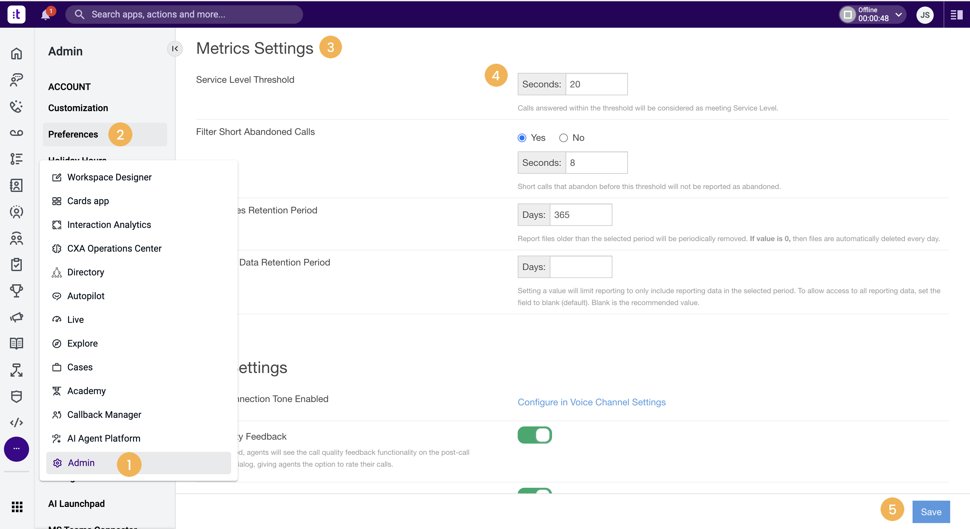Viewport: 970px width, 529px height.
Task: Click the Home icon in left rail
Action: coord(16,53)
